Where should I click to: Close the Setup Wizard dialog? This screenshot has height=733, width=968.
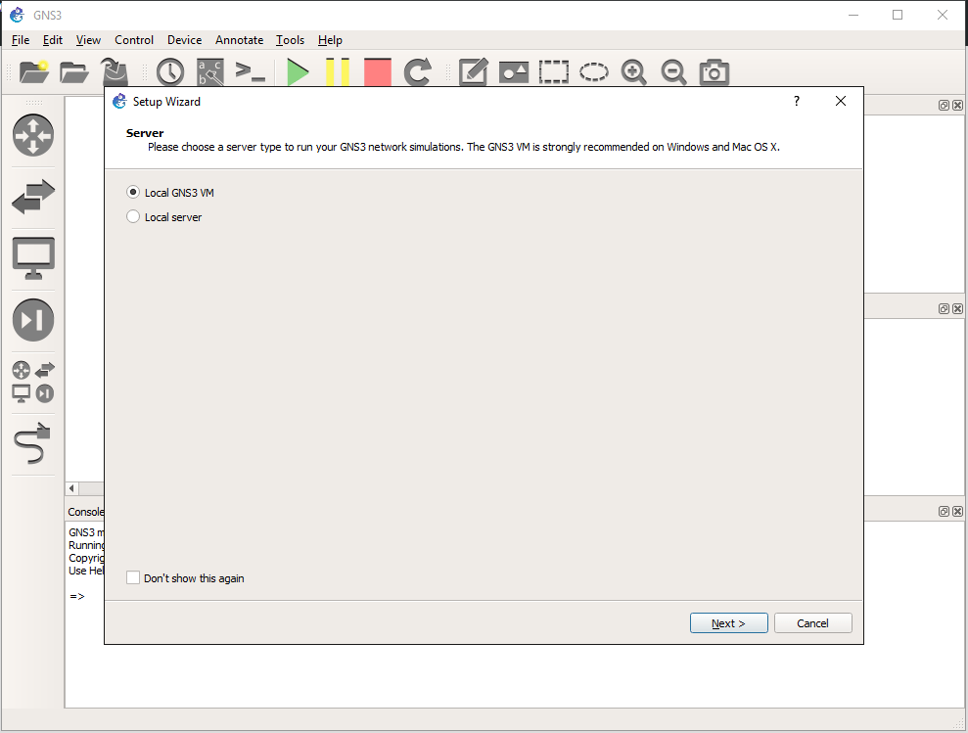tap(840, 101)
